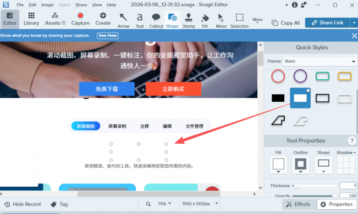Open the Help menu
The image size is (358, 214).
pyautogui.click(x=112, y=5)
